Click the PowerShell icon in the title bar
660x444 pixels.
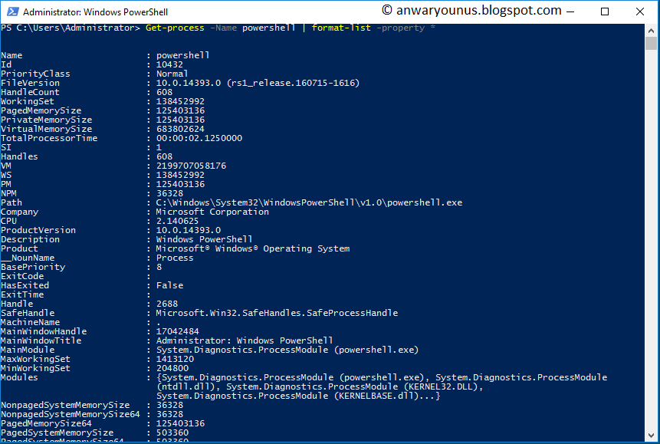pos(9,12)
